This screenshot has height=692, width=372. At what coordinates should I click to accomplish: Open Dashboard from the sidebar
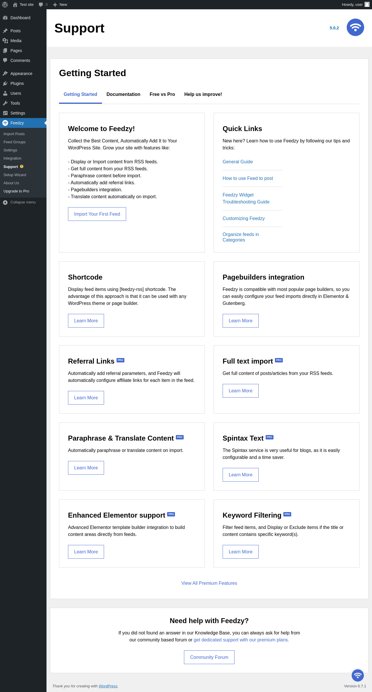[20, 18]
